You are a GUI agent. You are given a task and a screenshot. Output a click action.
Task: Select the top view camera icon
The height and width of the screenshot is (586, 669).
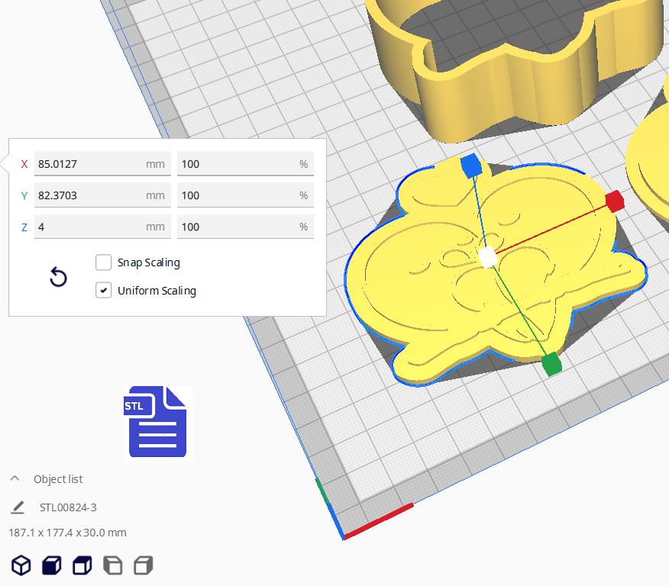82,565
